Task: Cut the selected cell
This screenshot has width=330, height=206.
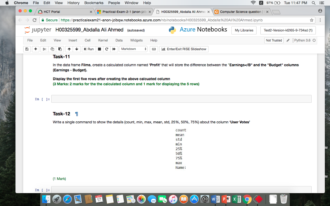Action: pos(44,49)
